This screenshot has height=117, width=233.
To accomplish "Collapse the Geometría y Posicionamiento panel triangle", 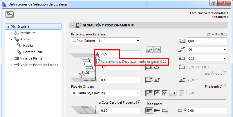I will 72,25.
